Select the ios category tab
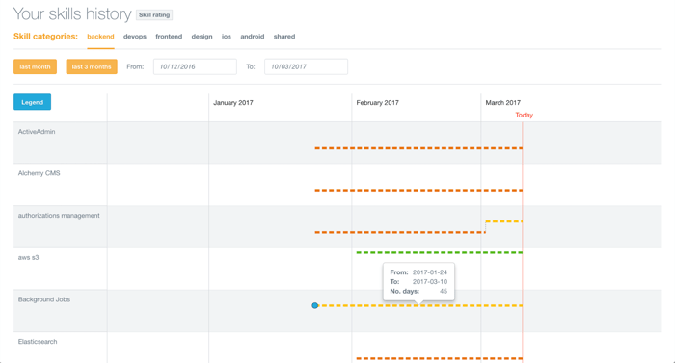This screenshot has width=675, height=363. [227, 37]
